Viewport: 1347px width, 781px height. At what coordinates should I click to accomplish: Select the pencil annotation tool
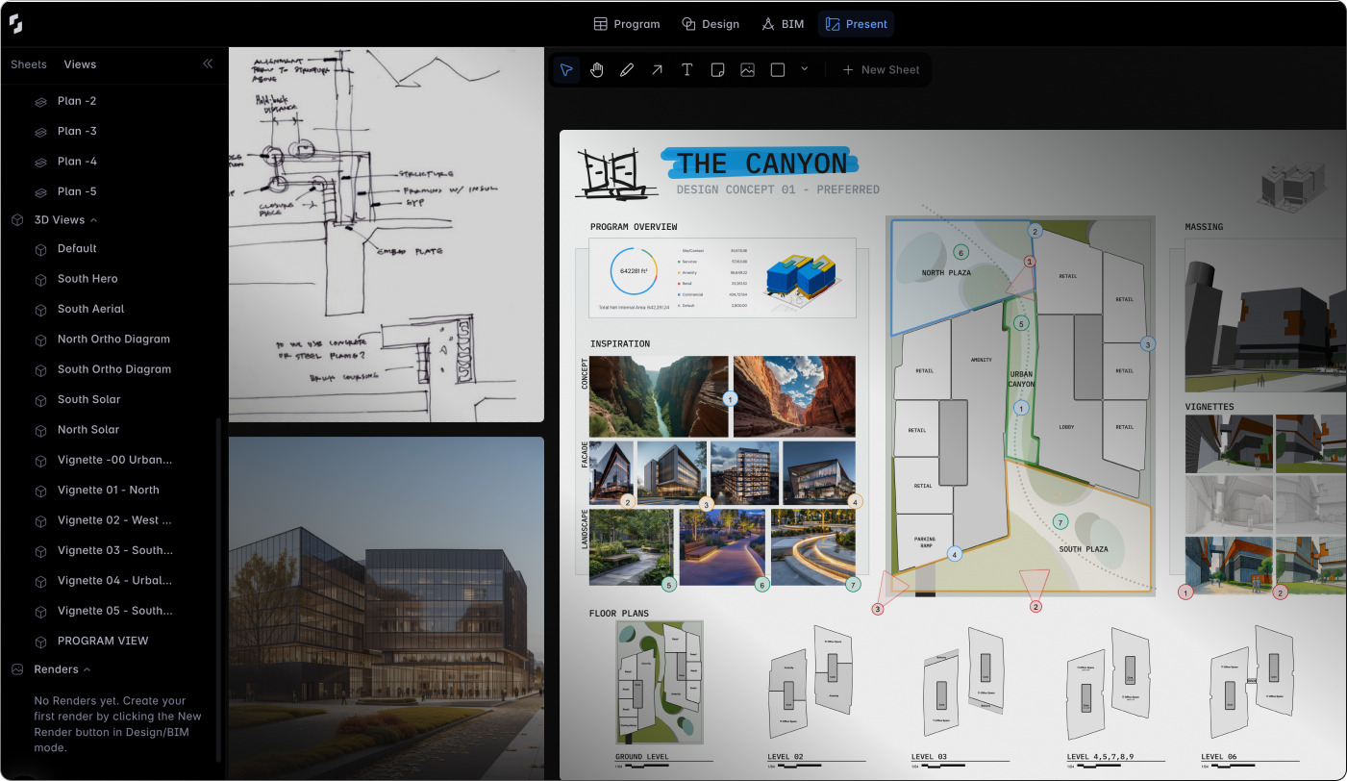pyautogui.click(x=627, y=68)
